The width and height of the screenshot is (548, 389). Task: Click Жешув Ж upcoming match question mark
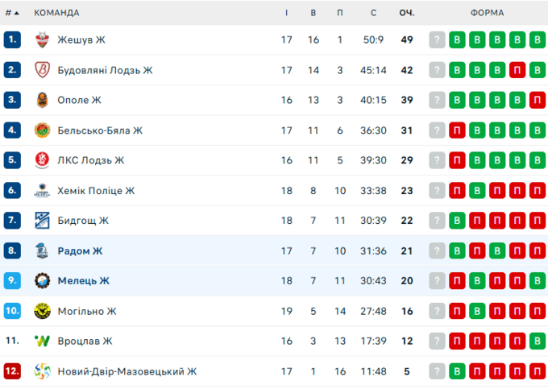[437, 39]
